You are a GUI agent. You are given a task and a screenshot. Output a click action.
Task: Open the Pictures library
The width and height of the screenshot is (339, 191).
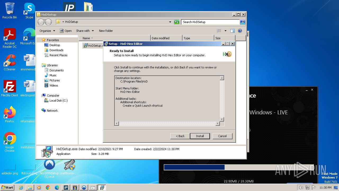coord(54,80)
